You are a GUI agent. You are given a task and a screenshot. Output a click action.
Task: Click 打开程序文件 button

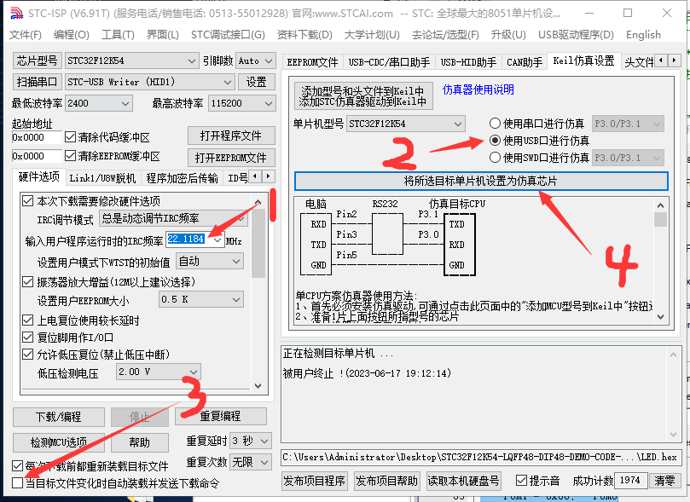pyautogui.click(x=231, y=136)
